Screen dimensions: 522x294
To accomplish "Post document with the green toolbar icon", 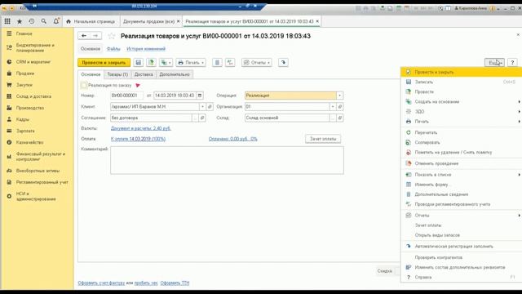I will 151,62.
